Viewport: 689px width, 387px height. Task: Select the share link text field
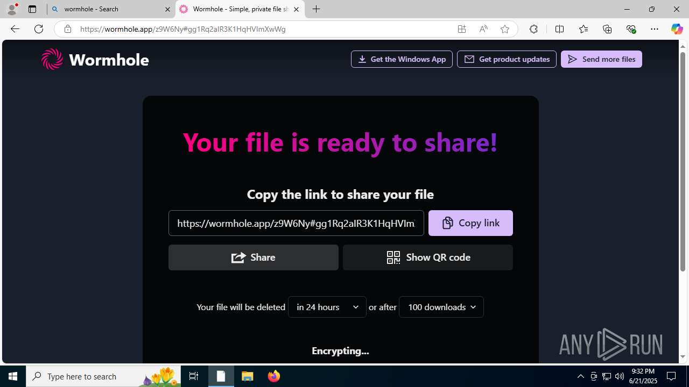(296, 223)
